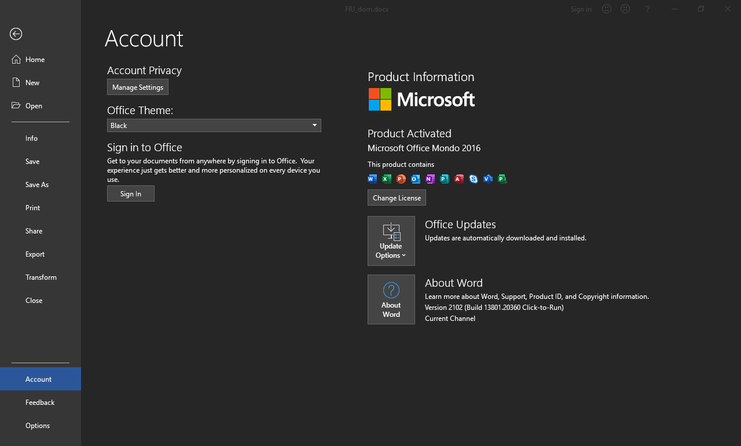The height and width of the screenshot is (446, 741).
Task: Click the Skype icon in product list
Action: (473, 179)
